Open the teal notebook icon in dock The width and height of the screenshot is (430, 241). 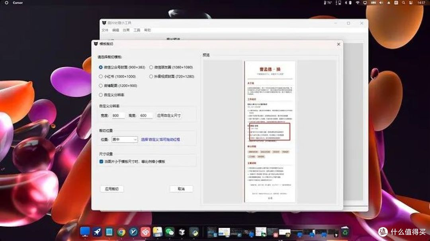(109, 232)
